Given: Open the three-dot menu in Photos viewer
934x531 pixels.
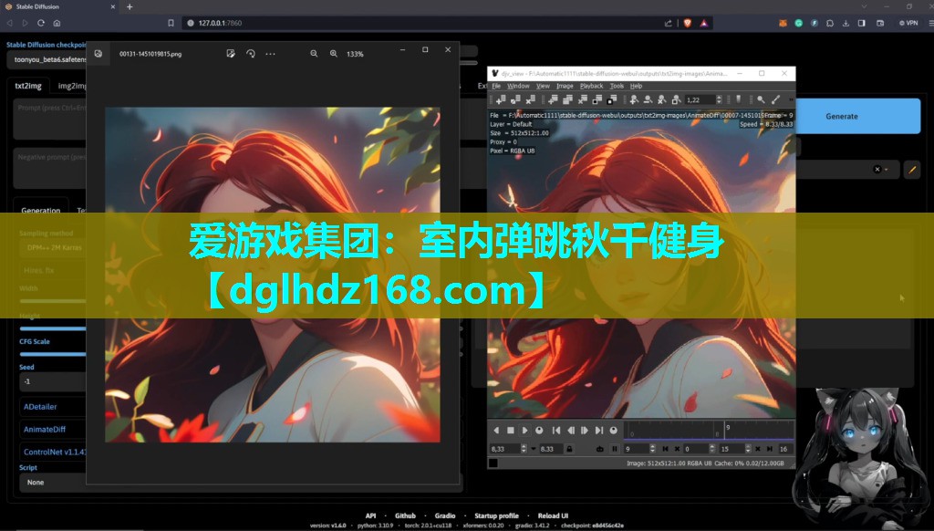Looking at the screenshot, I should tap(270, 54).
